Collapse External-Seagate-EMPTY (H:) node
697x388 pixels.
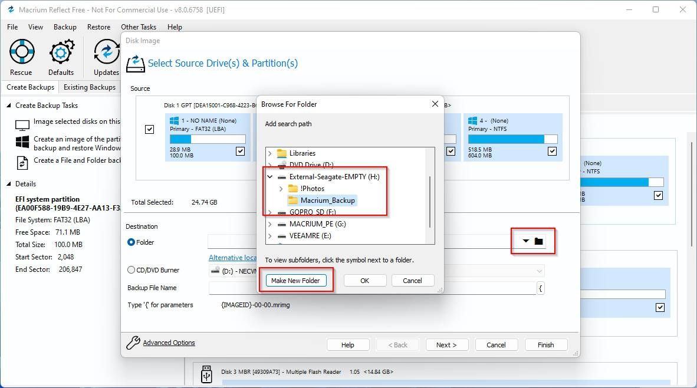click(270, 177)
